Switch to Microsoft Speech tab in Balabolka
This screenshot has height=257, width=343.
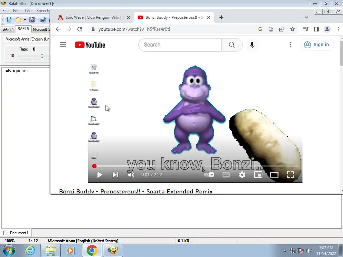pyautogui.click(x=41, y=29)
